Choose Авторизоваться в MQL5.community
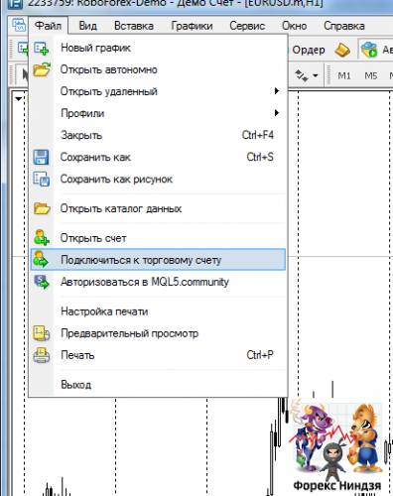The image size is (393, 496). [158, 282]
